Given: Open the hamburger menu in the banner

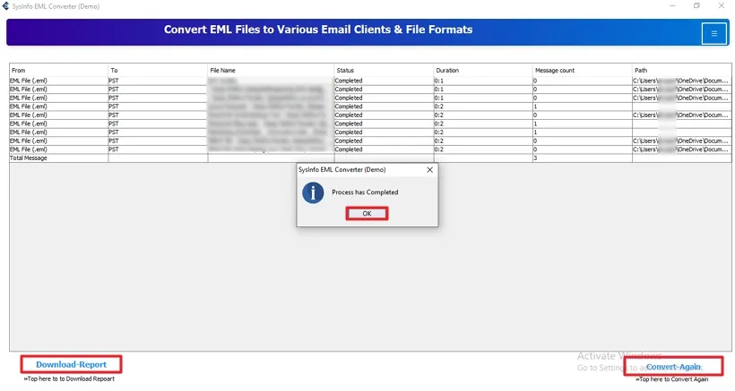Looking at the screenshot, I should pyautogui.click(x=713, y=33).
